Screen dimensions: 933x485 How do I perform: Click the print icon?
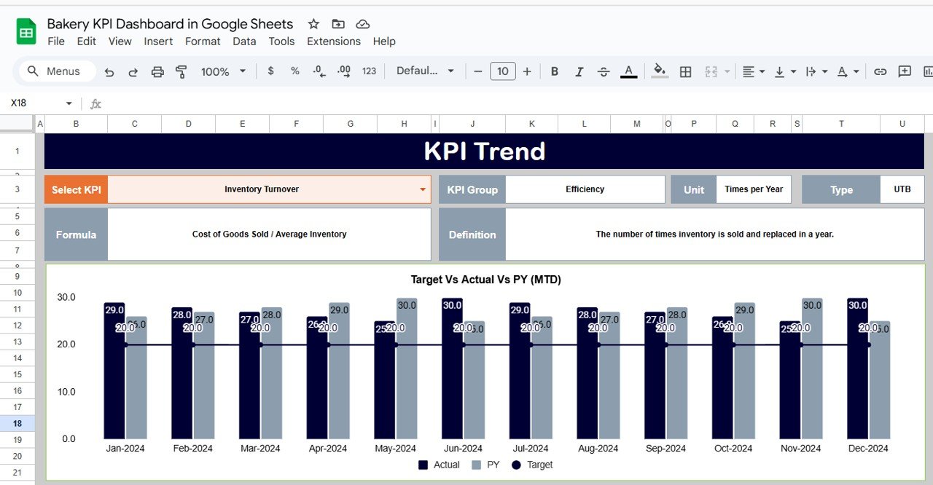[x=157, y=71]
